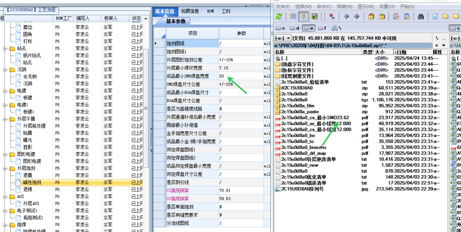Click PDF icon of 2c15u0d8a0_drl_map
Viewport: 461px width, 232px height.
pyautogui.click(x=277, y=153)
